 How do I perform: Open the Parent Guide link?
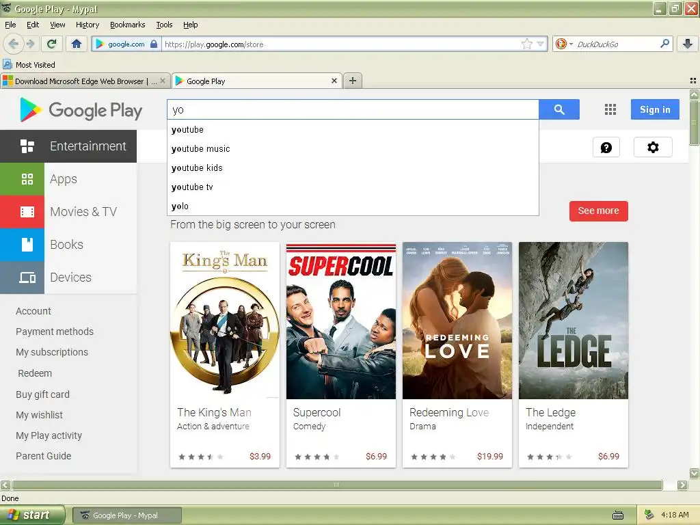coord(43,456)
